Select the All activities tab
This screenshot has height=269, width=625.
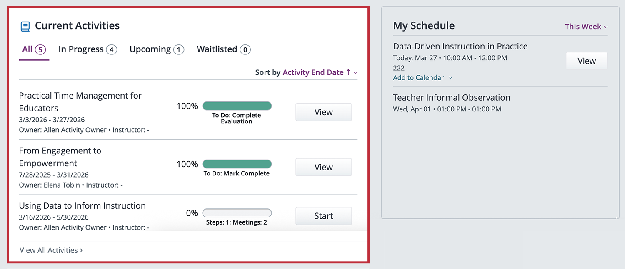click(x=34, y=49)
